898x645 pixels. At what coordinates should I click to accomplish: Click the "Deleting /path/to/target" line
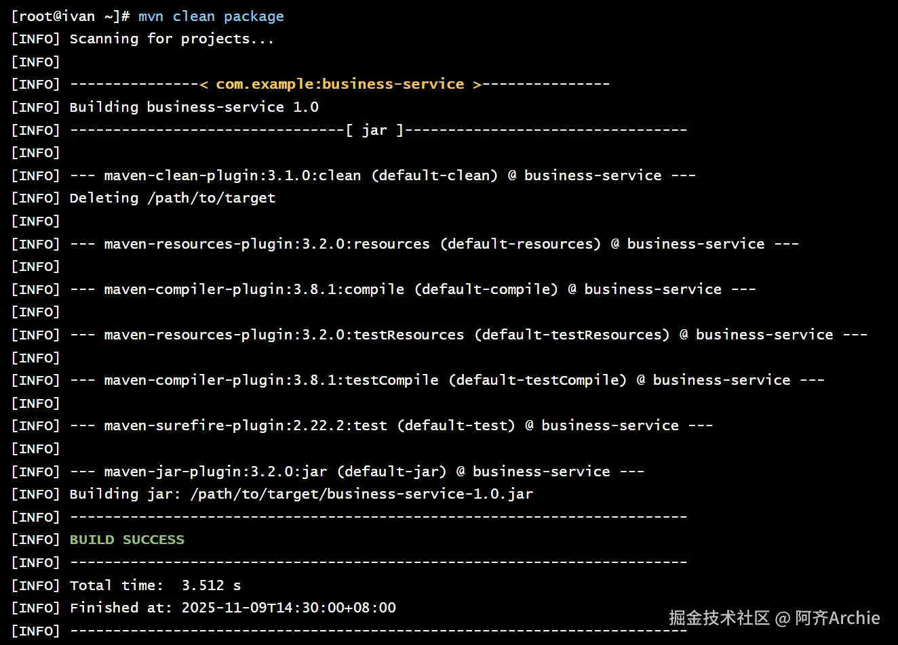point(172,199)
